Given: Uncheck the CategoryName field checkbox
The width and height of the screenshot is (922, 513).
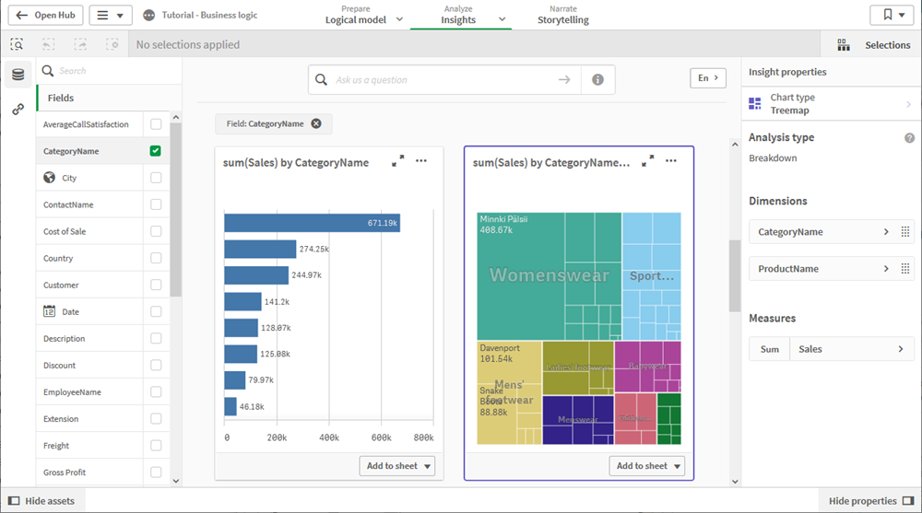Looking at the screenshot, I should click(156, 151).
